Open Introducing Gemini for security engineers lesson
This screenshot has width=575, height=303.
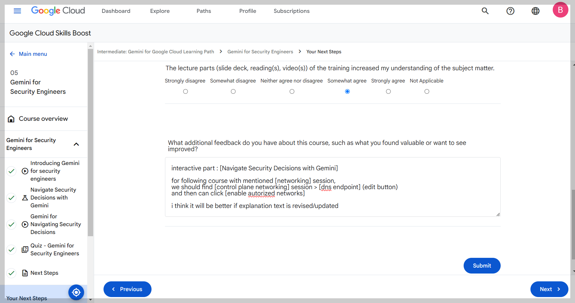55,171
